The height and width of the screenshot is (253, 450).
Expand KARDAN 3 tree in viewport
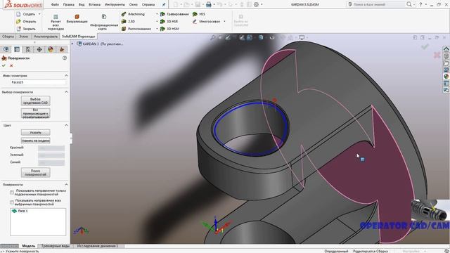72,44
